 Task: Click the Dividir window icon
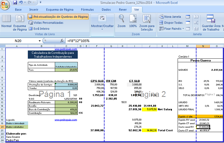[x=188, y=17]
